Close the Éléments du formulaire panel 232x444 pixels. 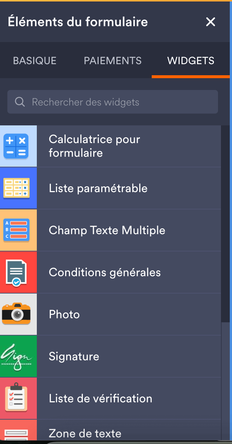coord(210,22)
